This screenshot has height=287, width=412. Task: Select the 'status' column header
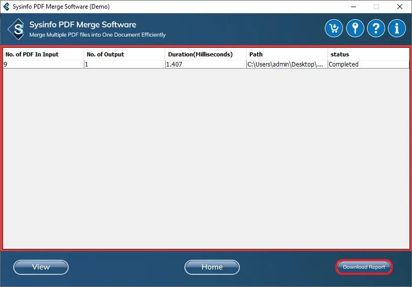pos(368,54)
